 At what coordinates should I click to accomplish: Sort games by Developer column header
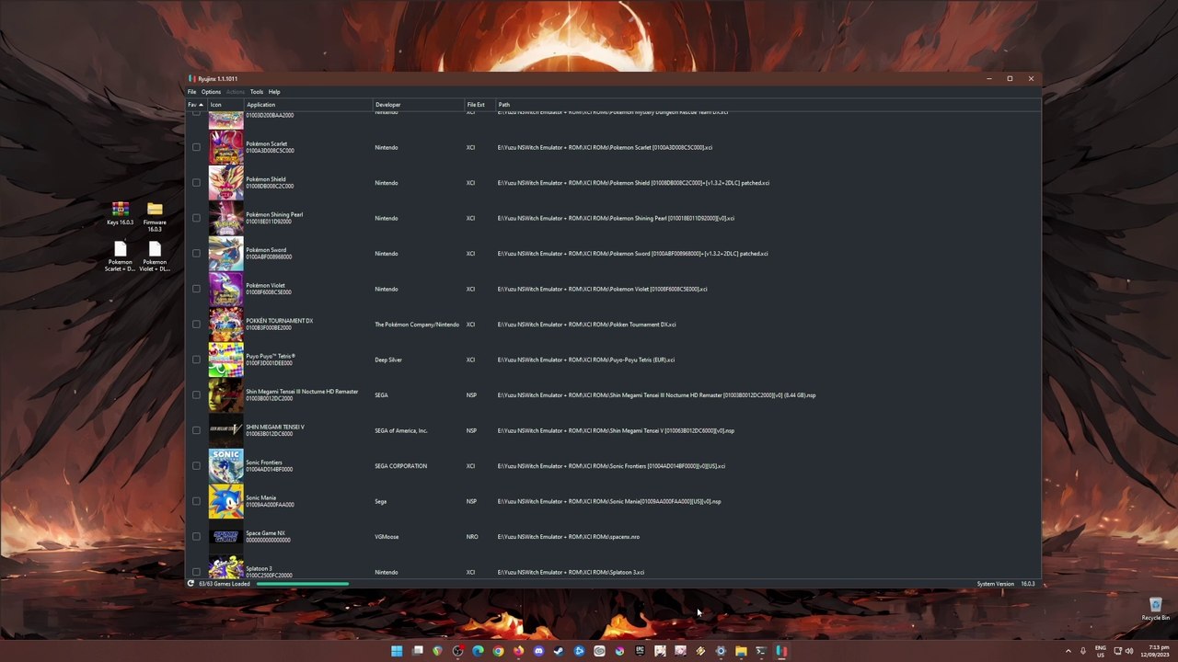click(x=419, y=105)
